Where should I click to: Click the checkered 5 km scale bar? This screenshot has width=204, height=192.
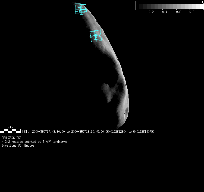pos(10,131)
